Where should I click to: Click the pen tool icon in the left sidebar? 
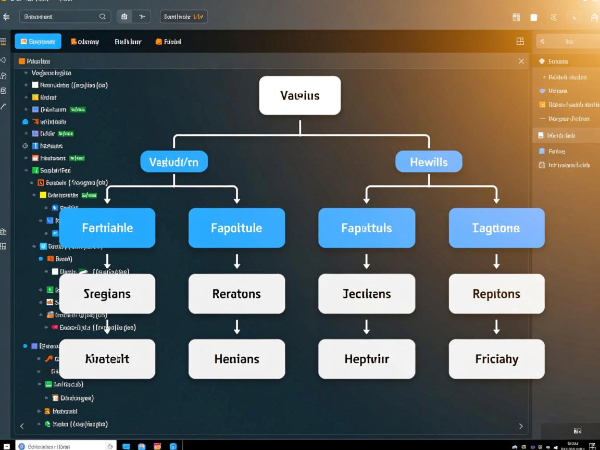[x=3, y=106]
